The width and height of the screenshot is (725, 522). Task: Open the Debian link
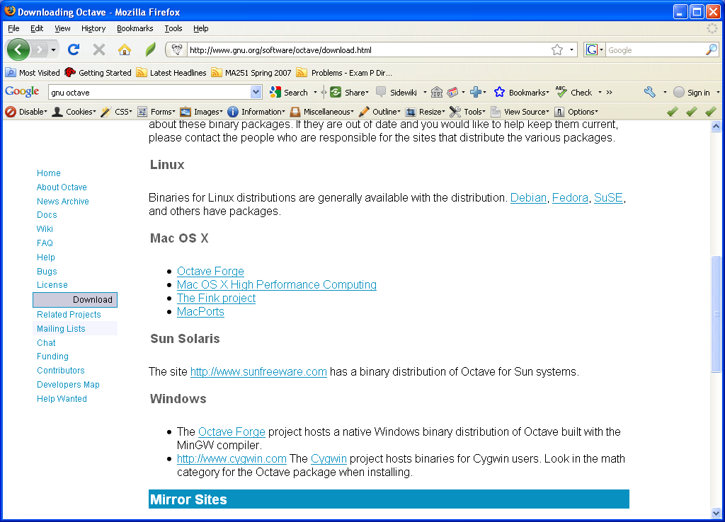[x=528, y=198]
